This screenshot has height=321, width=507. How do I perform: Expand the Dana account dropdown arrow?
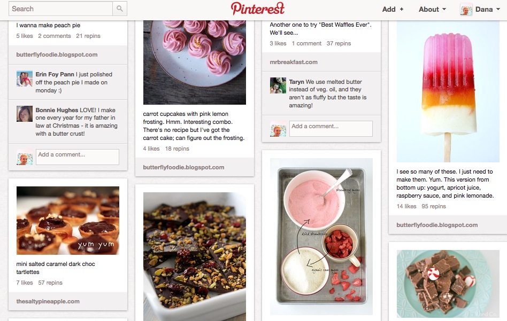point(498,10)
